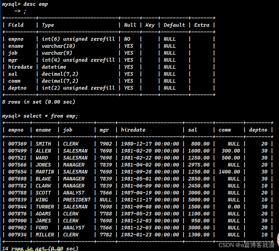Click employee name ADAMS
Viewport: 279px width, 251px height.
(43, 214)
